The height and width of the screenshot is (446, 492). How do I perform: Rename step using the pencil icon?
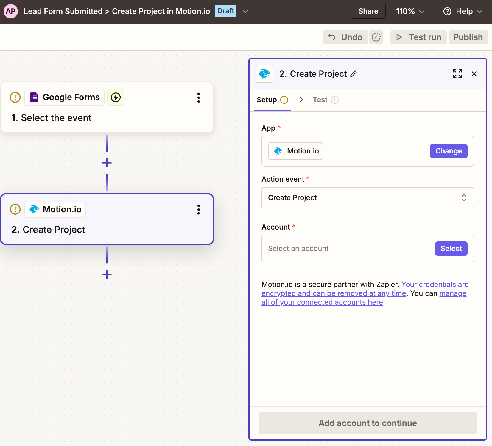point(354,74)
